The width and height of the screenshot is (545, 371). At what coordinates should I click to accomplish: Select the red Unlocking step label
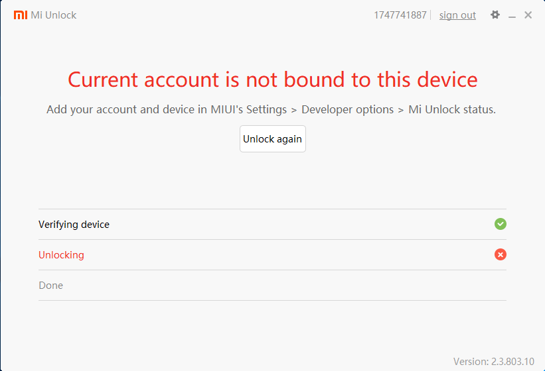coord(61,255)
